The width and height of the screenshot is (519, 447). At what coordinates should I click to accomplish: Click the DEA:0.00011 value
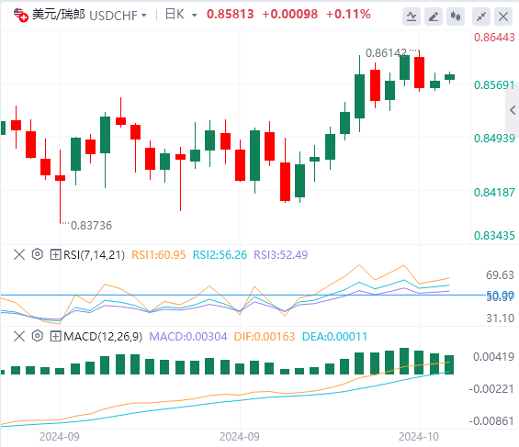coord(334,337)
